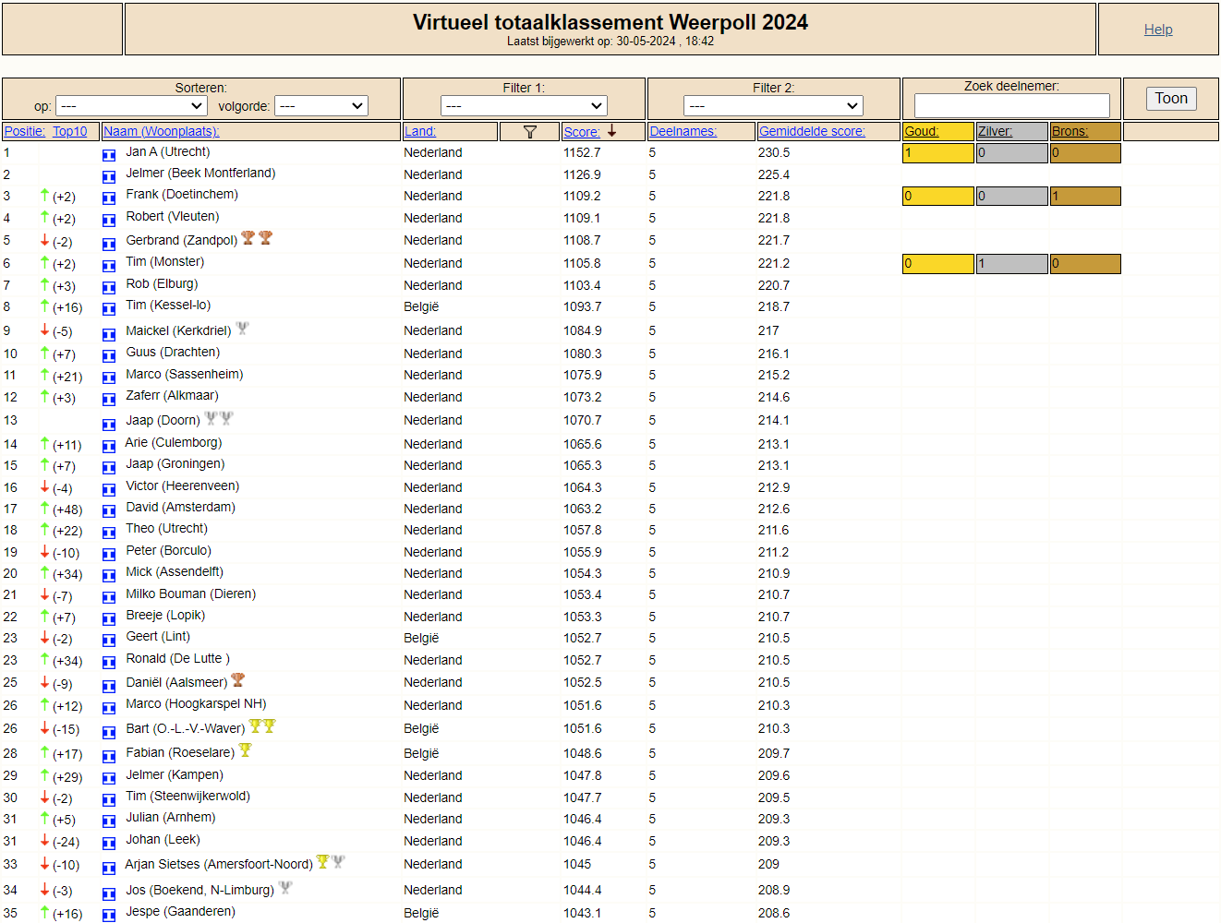Click the gold trophy beside Fabian (Roeselare)
Viewport: 1221px width, 923px height.
(x=245, y=750)
